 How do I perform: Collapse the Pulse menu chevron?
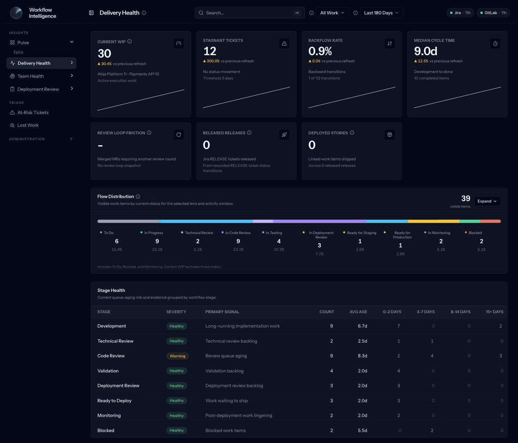tap(72, 42)
